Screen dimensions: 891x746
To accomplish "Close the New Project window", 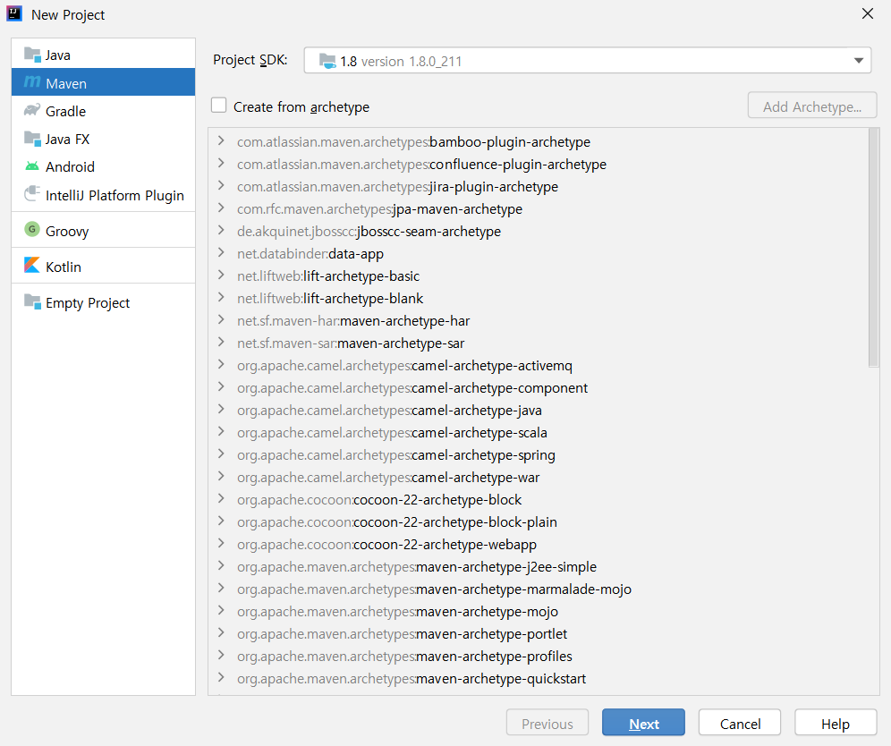I will pyautogui.click(x=867, y=13).
